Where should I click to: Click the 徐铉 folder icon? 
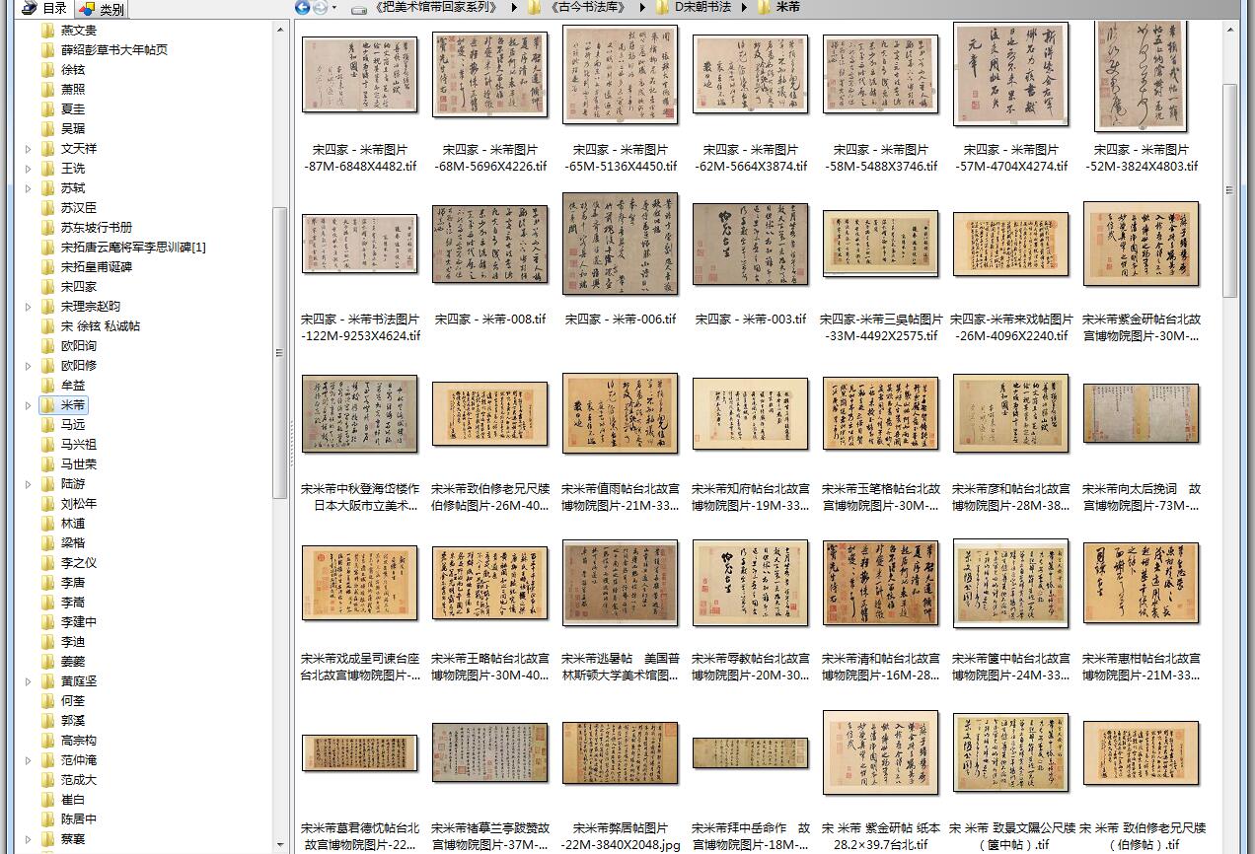(x=47, y=69)
